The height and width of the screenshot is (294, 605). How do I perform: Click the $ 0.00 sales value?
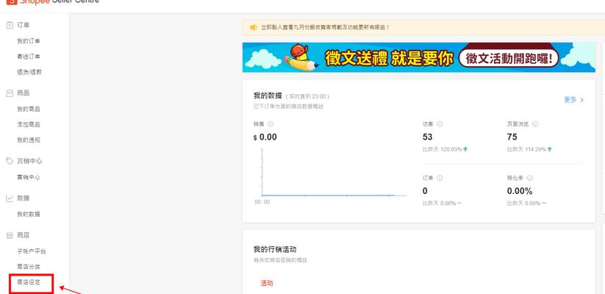265,137
